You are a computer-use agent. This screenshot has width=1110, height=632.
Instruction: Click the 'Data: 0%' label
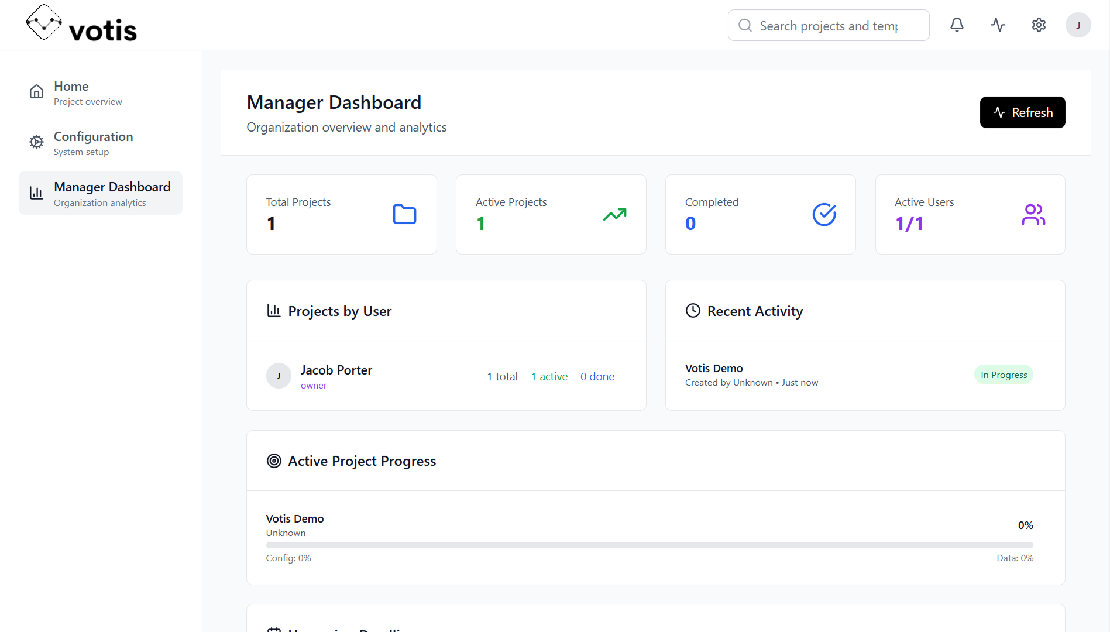point(1015,558)
